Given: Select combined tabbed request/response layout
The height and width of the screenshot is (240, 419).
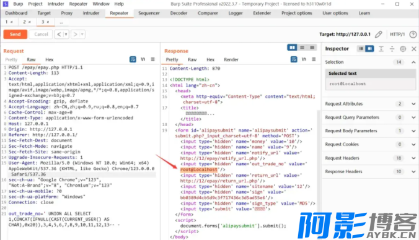Looking at the screenshot, I should (312, 48).
